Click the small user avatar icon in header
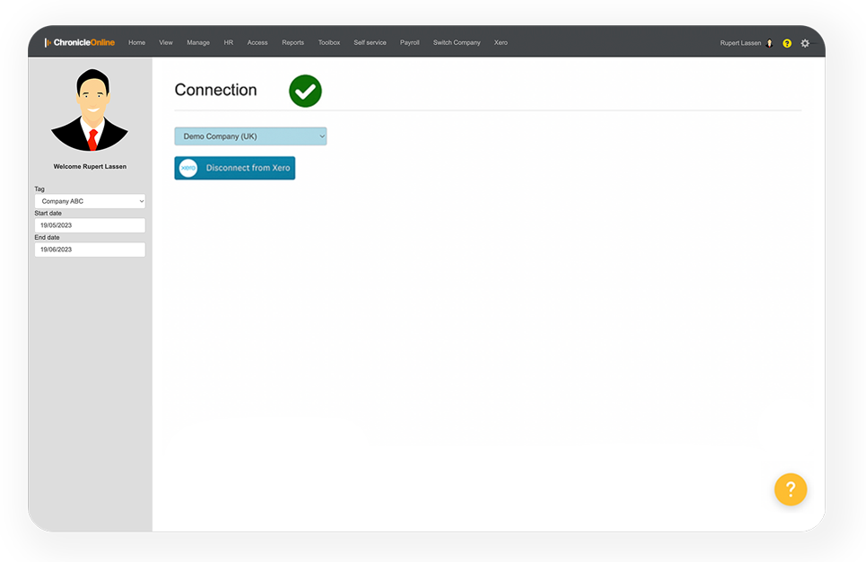 pyautogui.click(x=770, y=43)
